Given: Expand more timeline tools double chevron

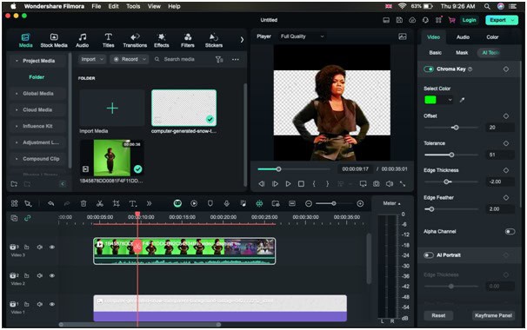Looking at the screenshot, I should [149, 203].
